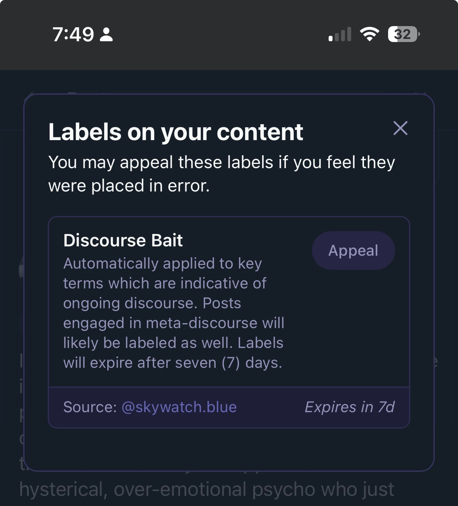Tap the battery level indicator
The height and width of the screenshot is (506, 458).
tap(403, 34)
